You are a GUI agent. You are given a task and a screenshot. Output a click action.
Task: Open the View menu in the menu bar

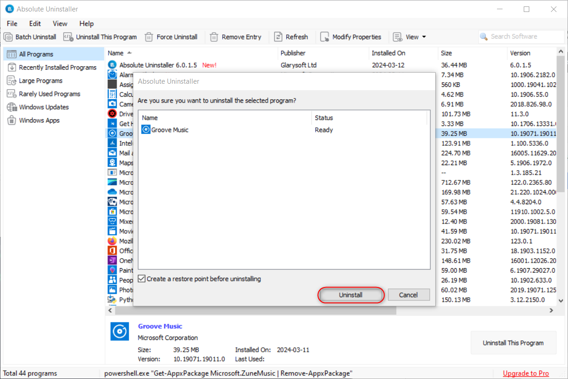tap(60, 23)
